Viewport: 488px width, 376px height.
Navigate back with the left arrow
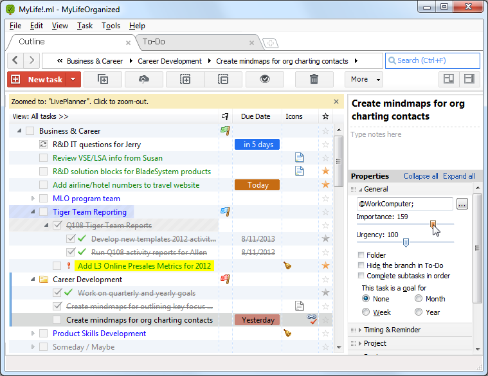[x=15, y=60]
